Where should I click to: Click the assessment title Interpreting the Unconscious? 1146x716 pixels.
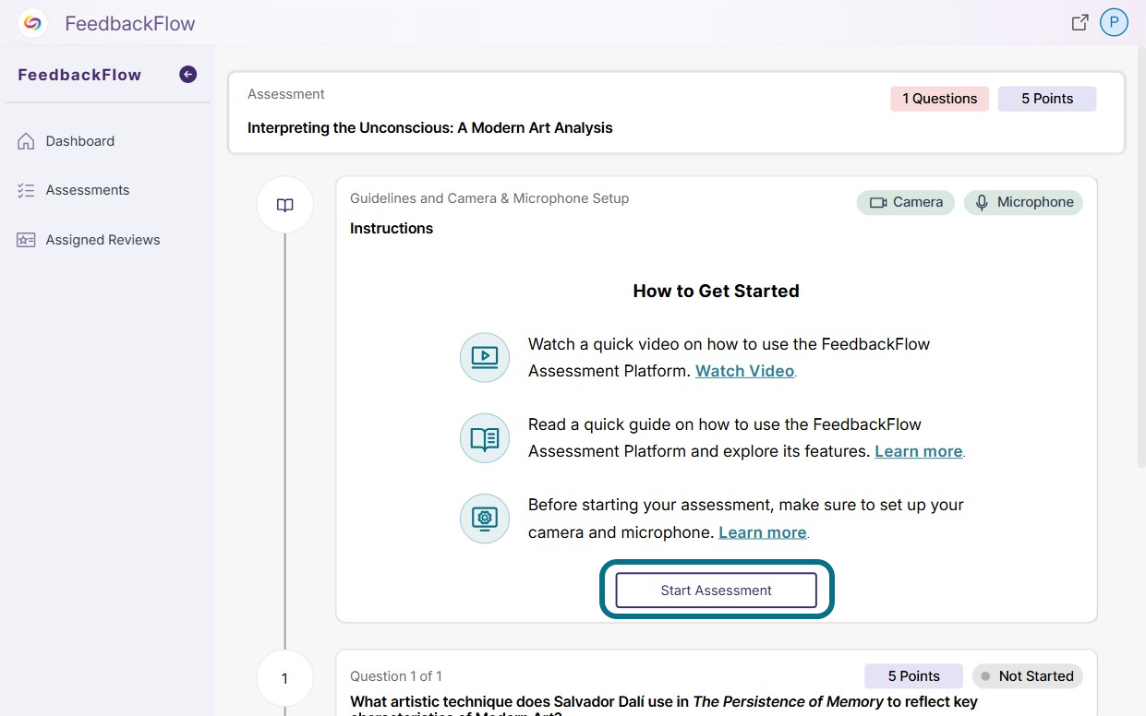click(430, 128)
